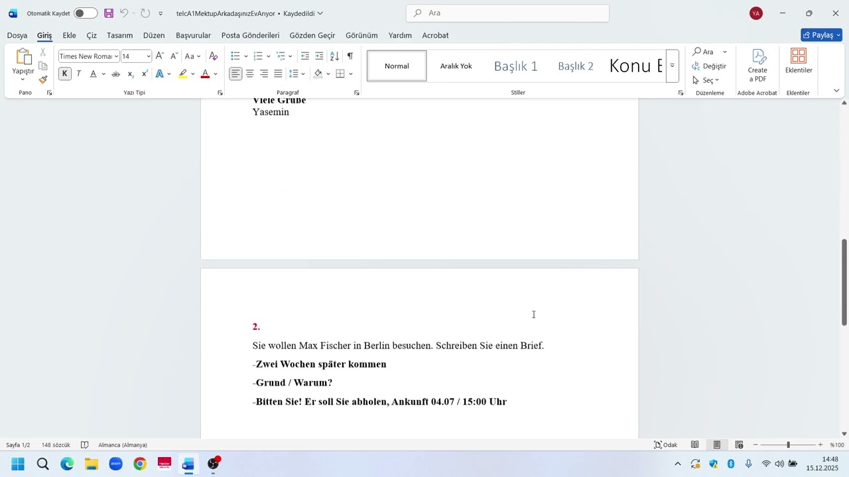
Task: Undo the last action
Action: click(124, 13)
